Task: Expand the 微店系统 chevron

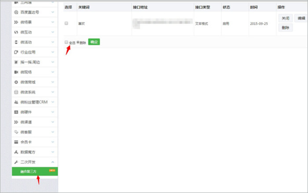Action: click(x=53, y=92)
